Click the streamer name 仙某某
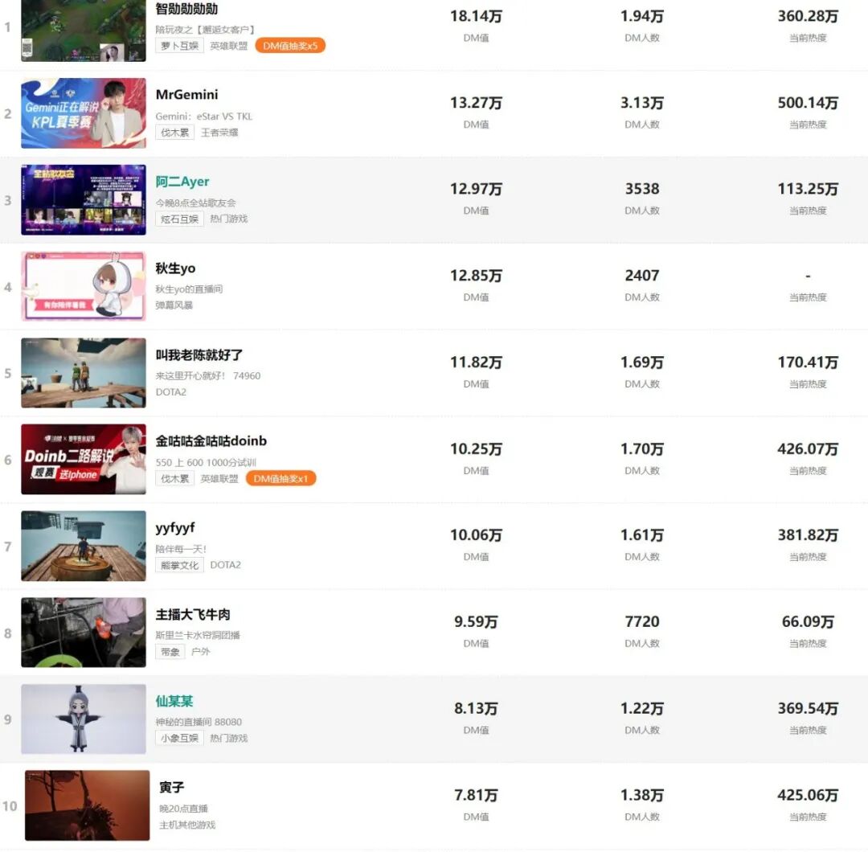Viewport: 868px width, 852px height. coord(174,702)
